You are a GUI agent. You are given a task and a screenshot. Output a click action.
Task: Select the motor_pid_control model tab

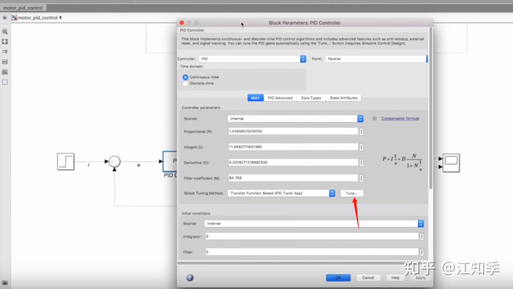pos(23,8)
